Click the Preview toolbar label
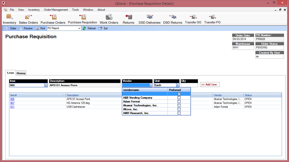The width and height of the screenshot is (289, 162). [28, 28]
